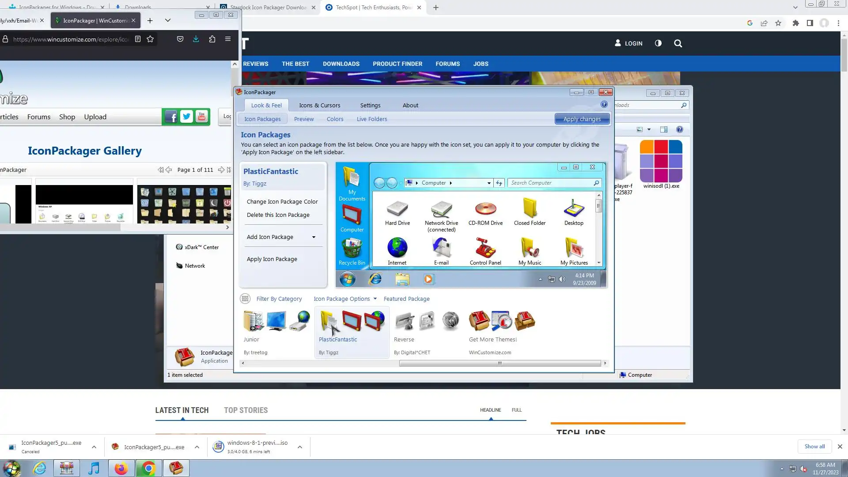This screenshot has width=848, height=477.
Task: Click the TechSpot search magnifier icon
Action: click(678, 43)
